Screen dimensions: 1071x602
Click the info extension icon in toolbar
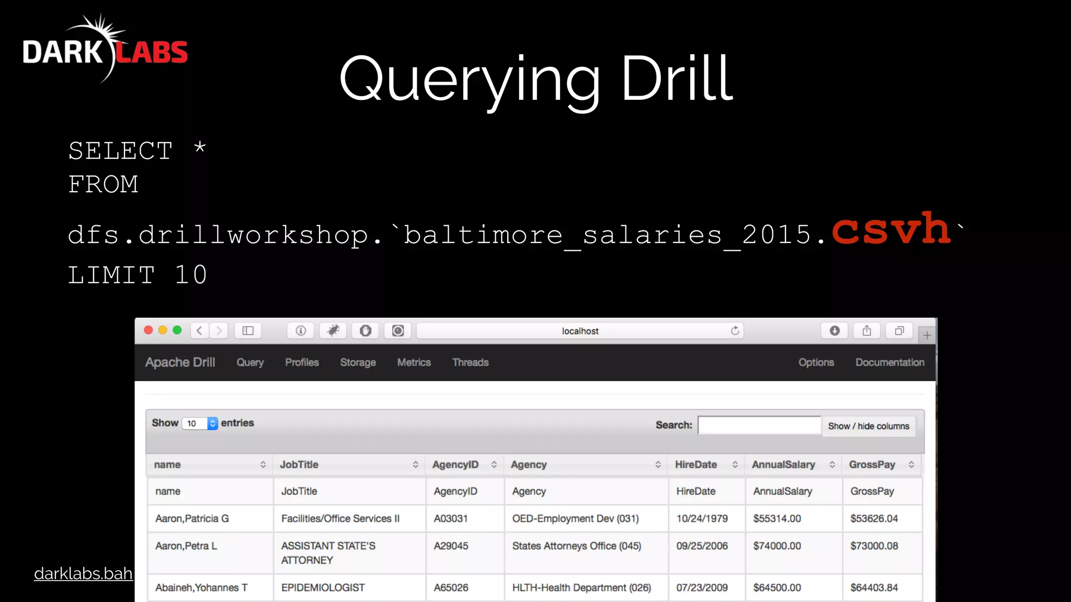click(x=301, y=331)
